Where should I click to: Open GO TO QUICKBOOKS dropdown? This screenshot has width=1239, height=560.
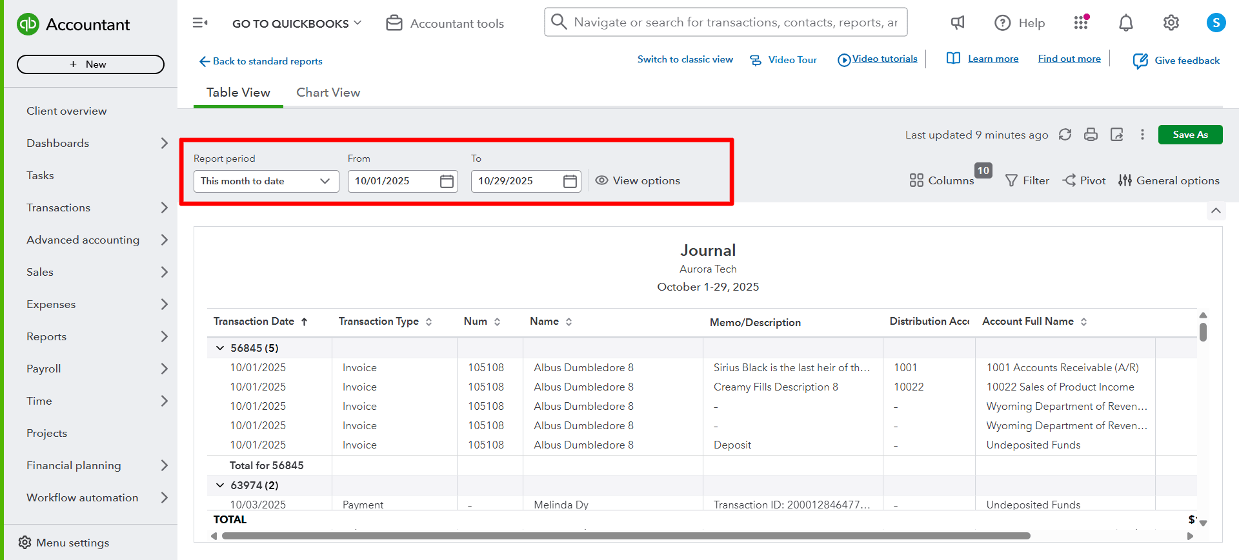pos(297,23)
